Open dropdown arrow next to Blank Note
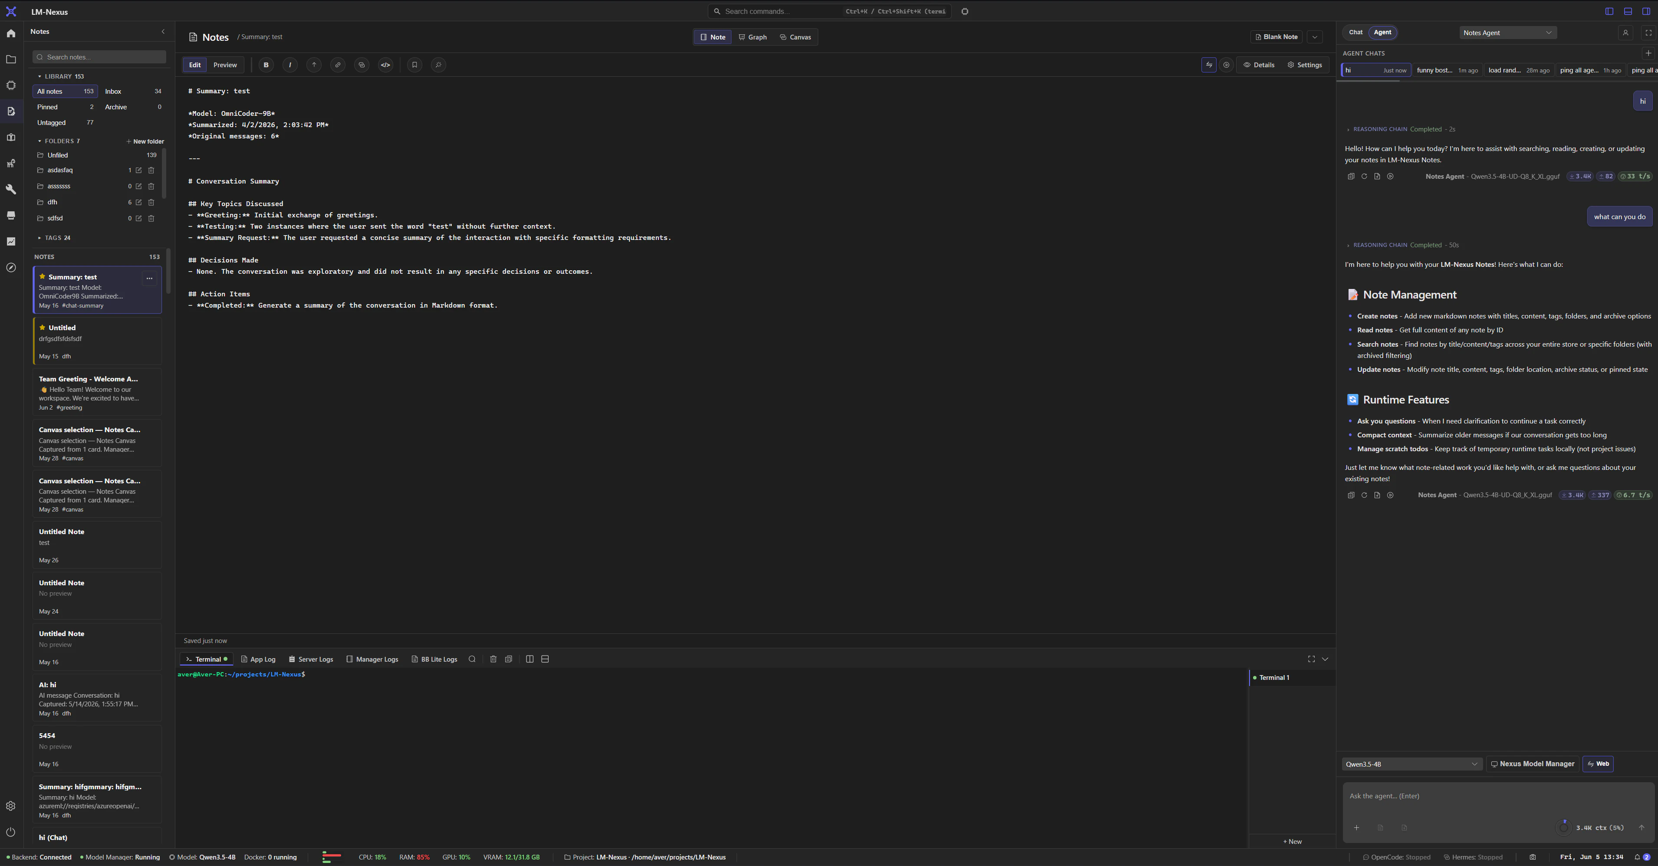1658x866 pixels. pos(1315,37)
